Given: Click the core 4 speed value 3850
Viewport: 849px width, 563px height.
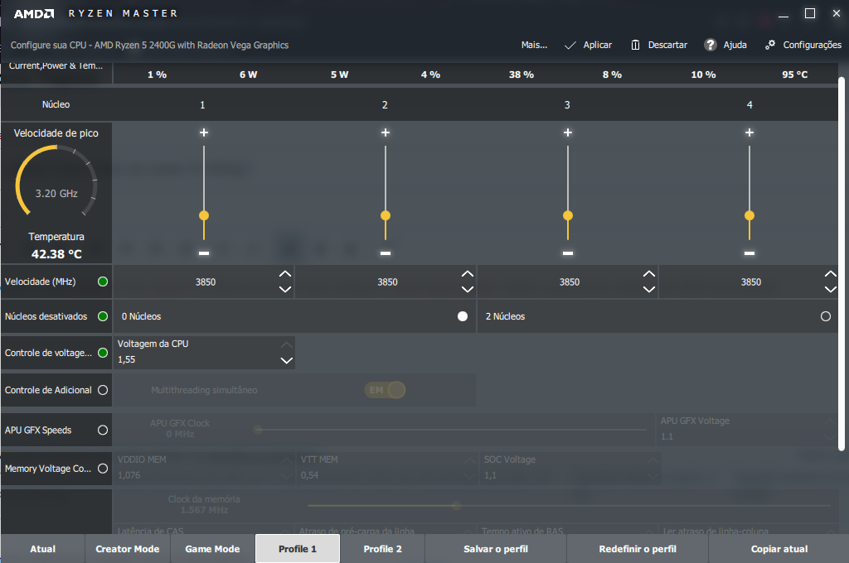Looking at the screenshot, I should pyautogui.click(x=751, y=281).
